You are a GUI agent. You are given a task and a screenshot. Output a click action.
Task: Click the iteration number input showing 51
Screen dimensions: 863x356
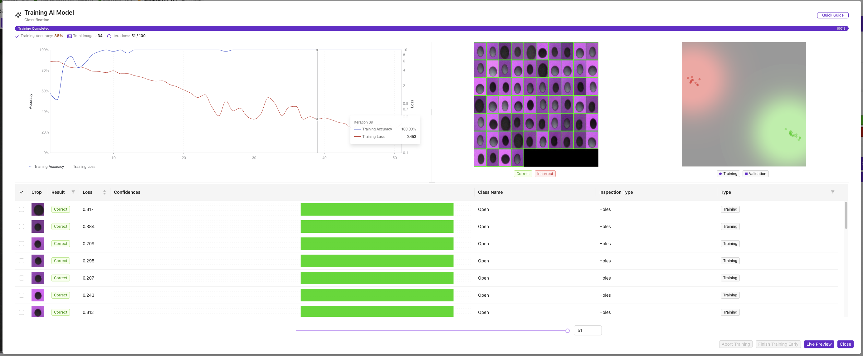(587, 330)
